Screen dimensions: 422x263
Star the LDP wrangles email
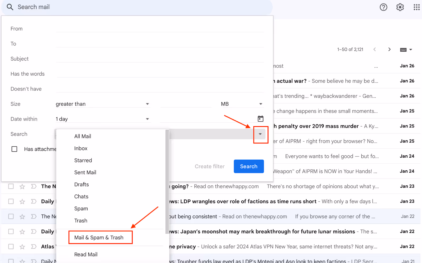click(x=22, y=201)
